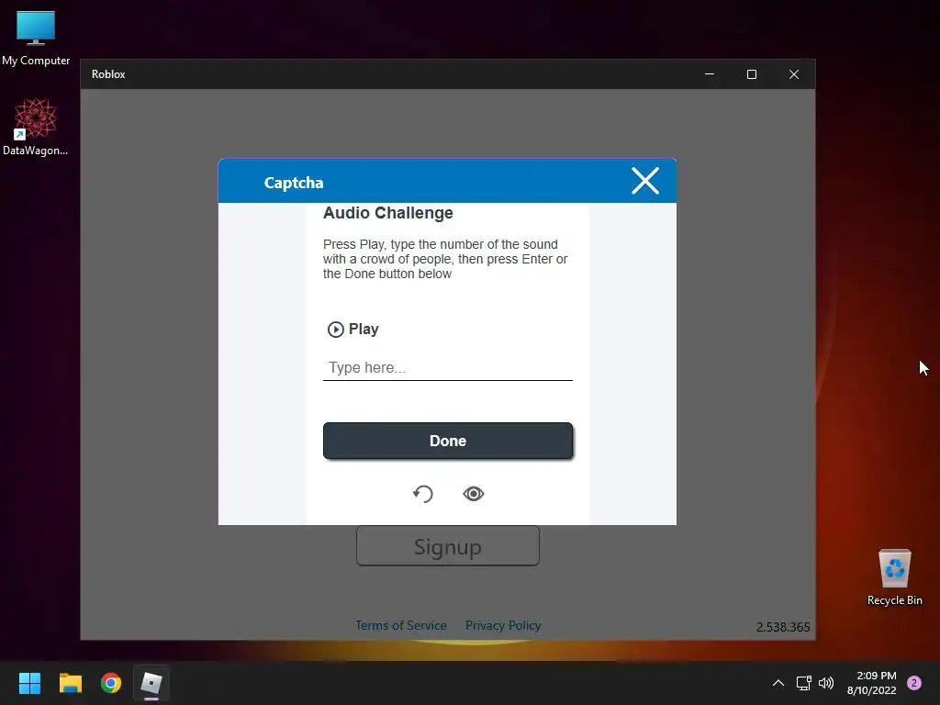
Task: Open the My Computer desktop icon
Action: click(36, 39)
